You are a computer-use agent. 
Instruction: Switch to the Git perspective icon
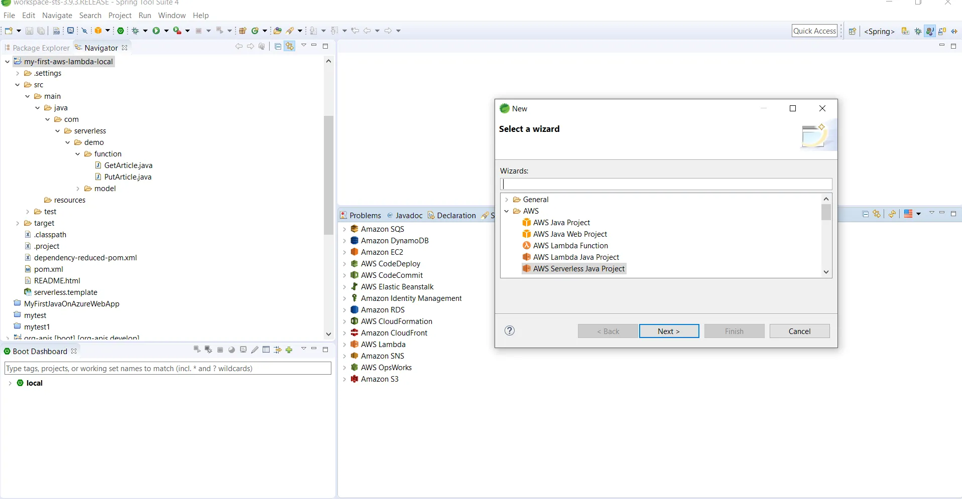click(x=905, y=31)
